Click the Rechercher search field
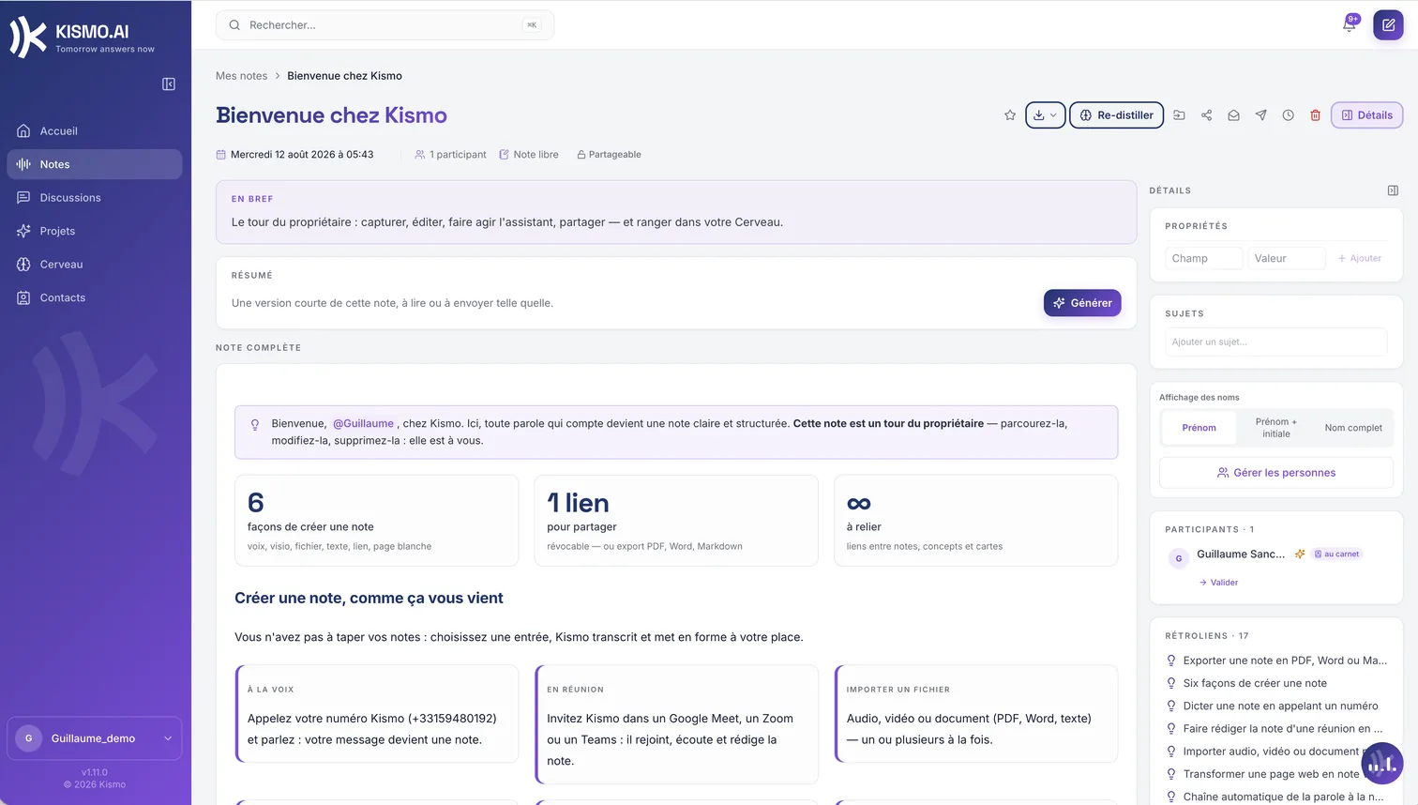1418x805 pixels. (385, 25)
